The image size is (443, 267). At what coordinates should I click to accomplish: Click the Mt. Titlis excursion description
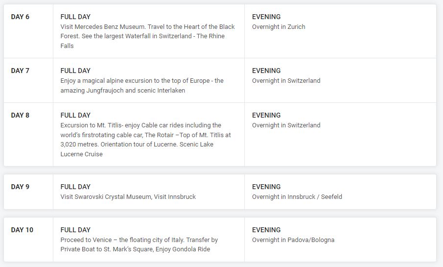coord(145,140)
